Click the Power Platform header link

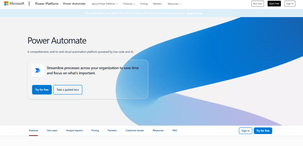[47, 4]
